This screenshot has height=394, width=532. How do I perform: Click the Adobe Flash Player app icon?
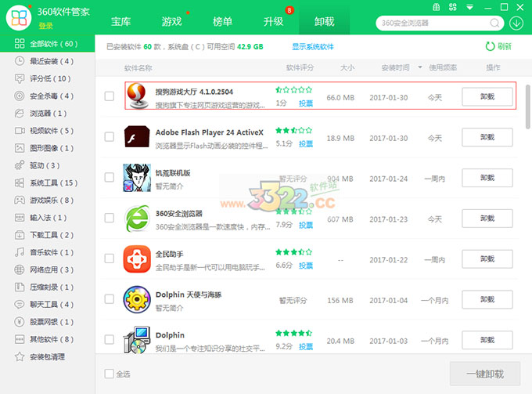tap(137, 136)
